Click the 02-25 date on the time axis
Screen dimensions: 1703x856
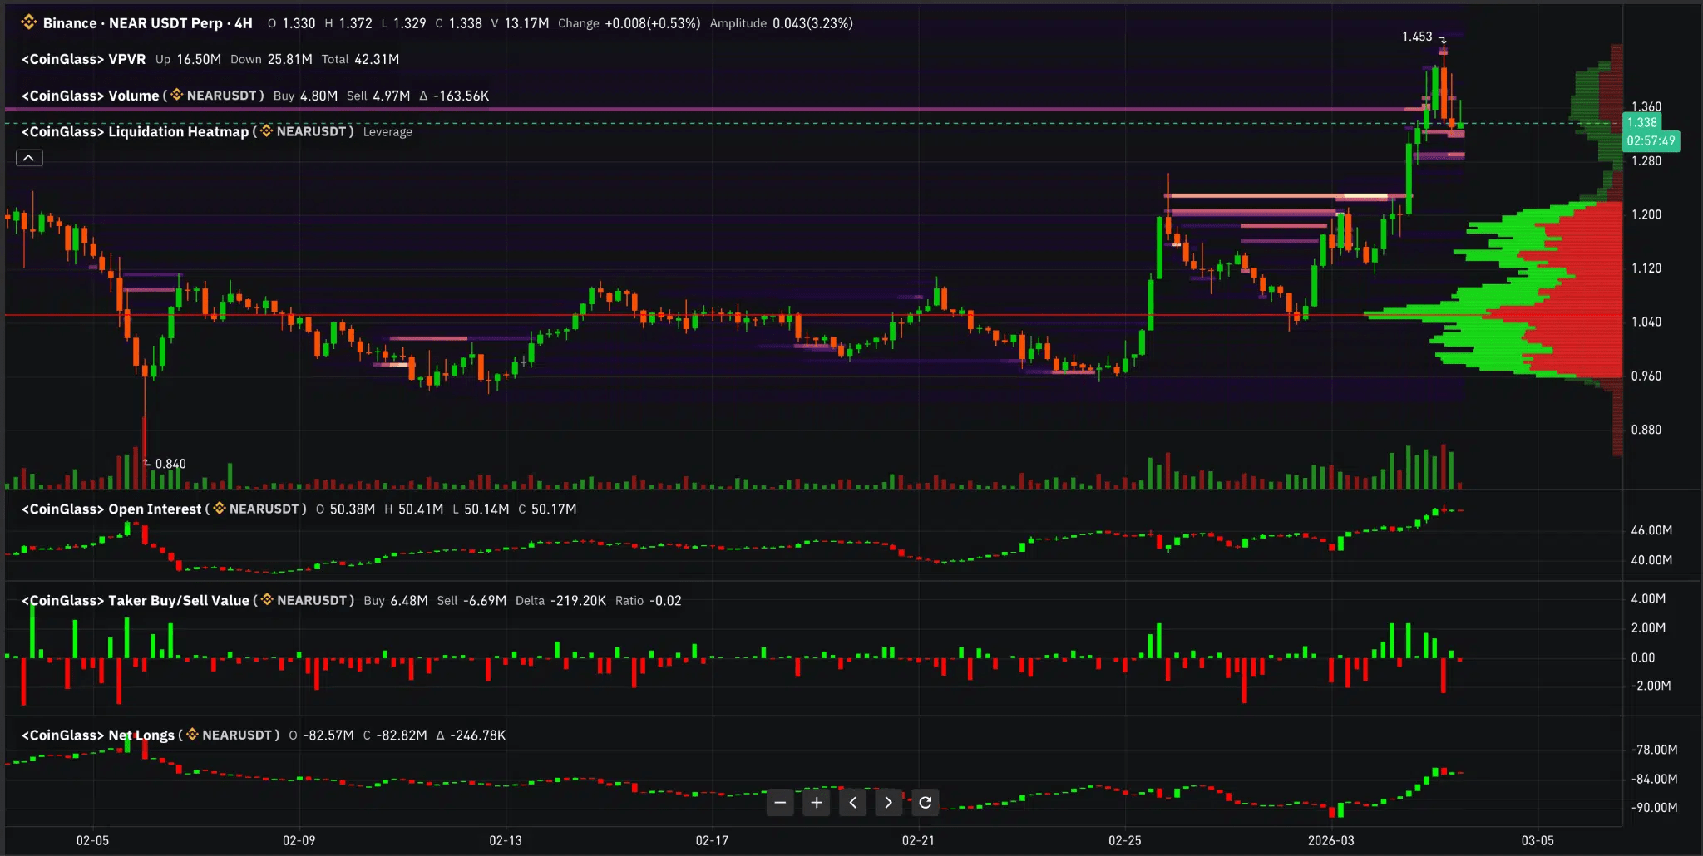(1125, 840)
